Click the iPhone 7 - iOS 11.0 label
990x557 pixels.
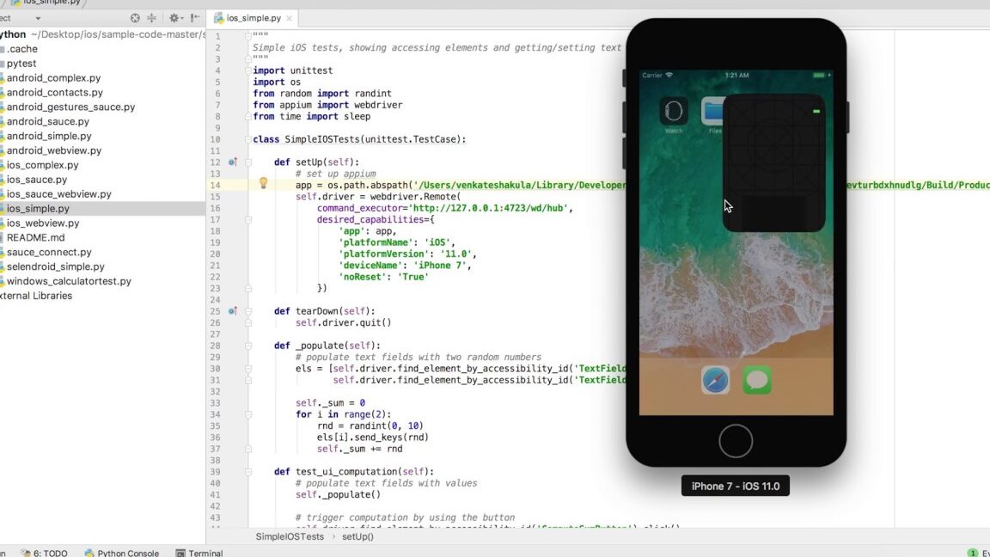point(736,487)
